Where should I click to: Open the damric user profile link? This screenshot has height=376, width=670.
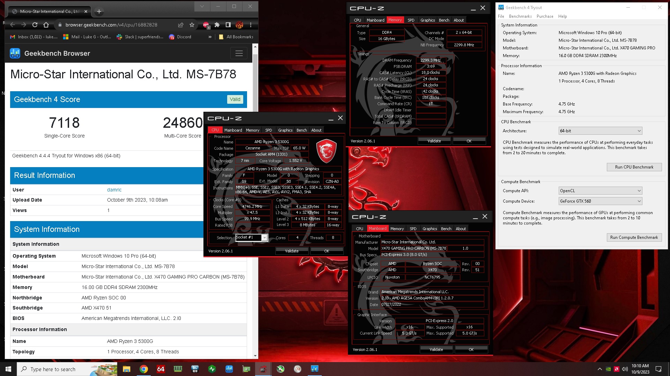(x=114, y=190)
